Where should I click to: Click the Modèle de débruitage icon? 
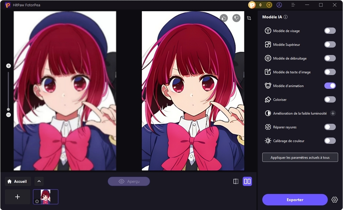pyautogui.click(x=268, y=58)
